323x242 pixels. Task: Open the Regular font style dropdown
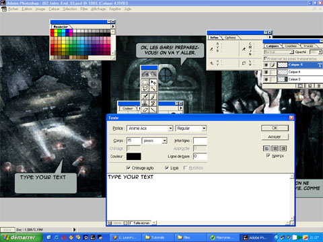point(204,128)
